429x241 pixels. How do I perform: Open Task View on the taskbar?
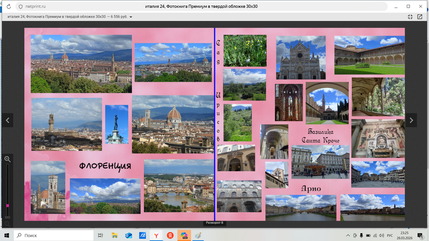point(100,235)
